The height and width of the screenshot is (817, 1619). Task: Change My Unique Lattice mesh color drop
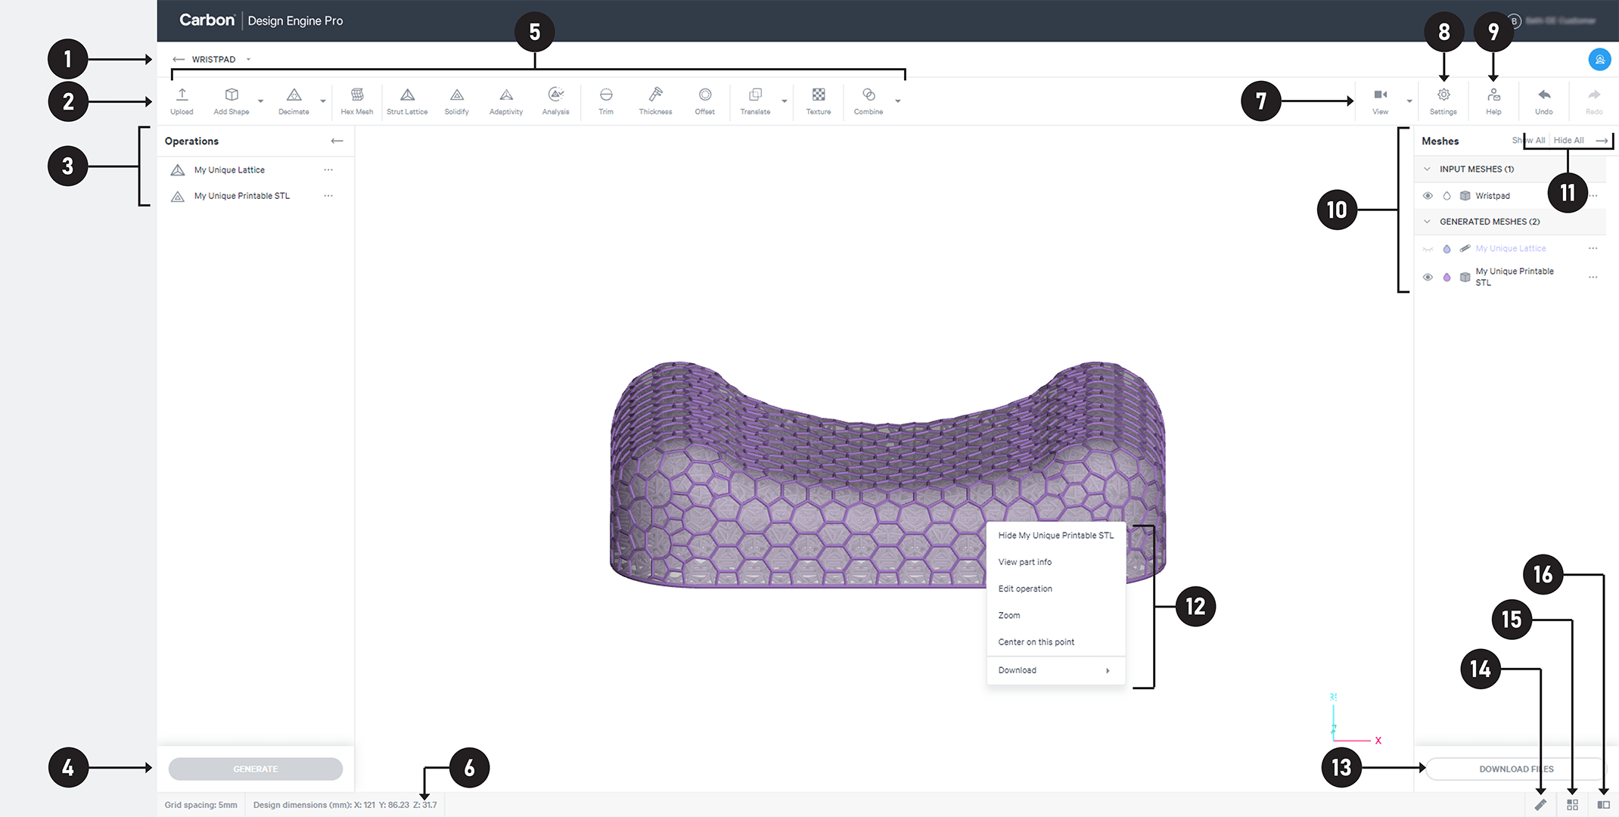click(x=1447, y=249)
